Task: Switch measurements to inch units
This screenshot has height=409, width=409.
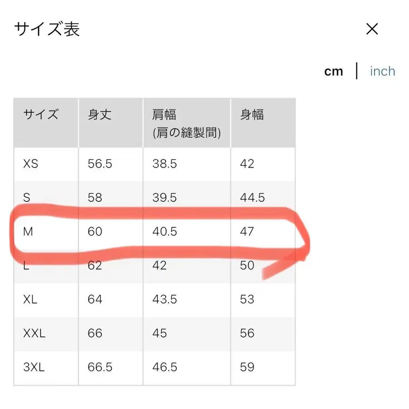Action: tap(382, 71)
